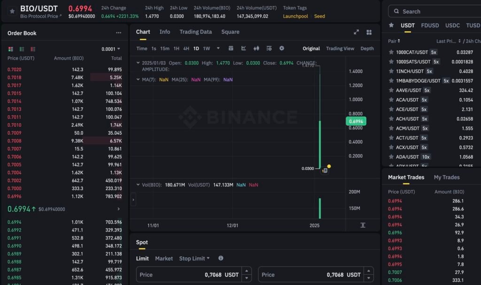The width and height of the screenshot is (481, 285).
Task: Open order book 0.0001 precision dropdown
Action: tap(111, 49)
